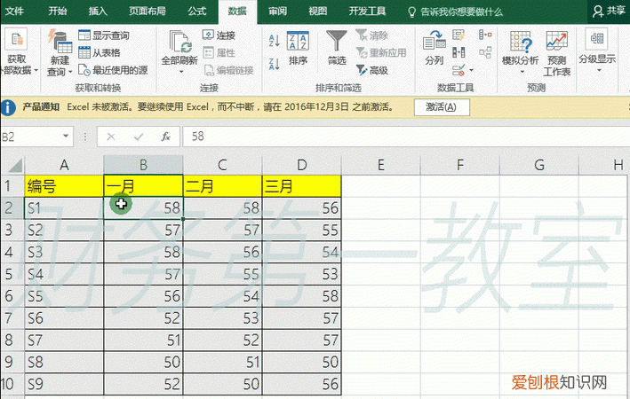Switch to the Developer (开发工具) tab

coord(367,12)
